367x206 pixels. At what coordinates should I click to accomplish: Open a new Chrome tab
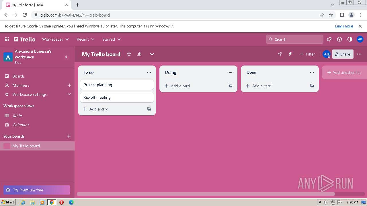(77, 5)
